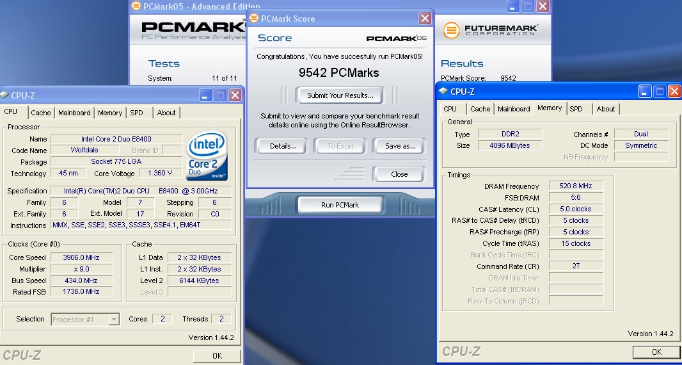The image size is (682, 365).
Task: Click the Bus Speed value 434.0 MHz
Action: pos(81,280)
